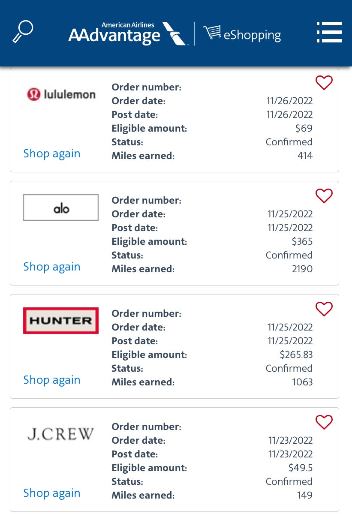
Task: Toggle the heart on the alo order
Action: tap(324, 196)
